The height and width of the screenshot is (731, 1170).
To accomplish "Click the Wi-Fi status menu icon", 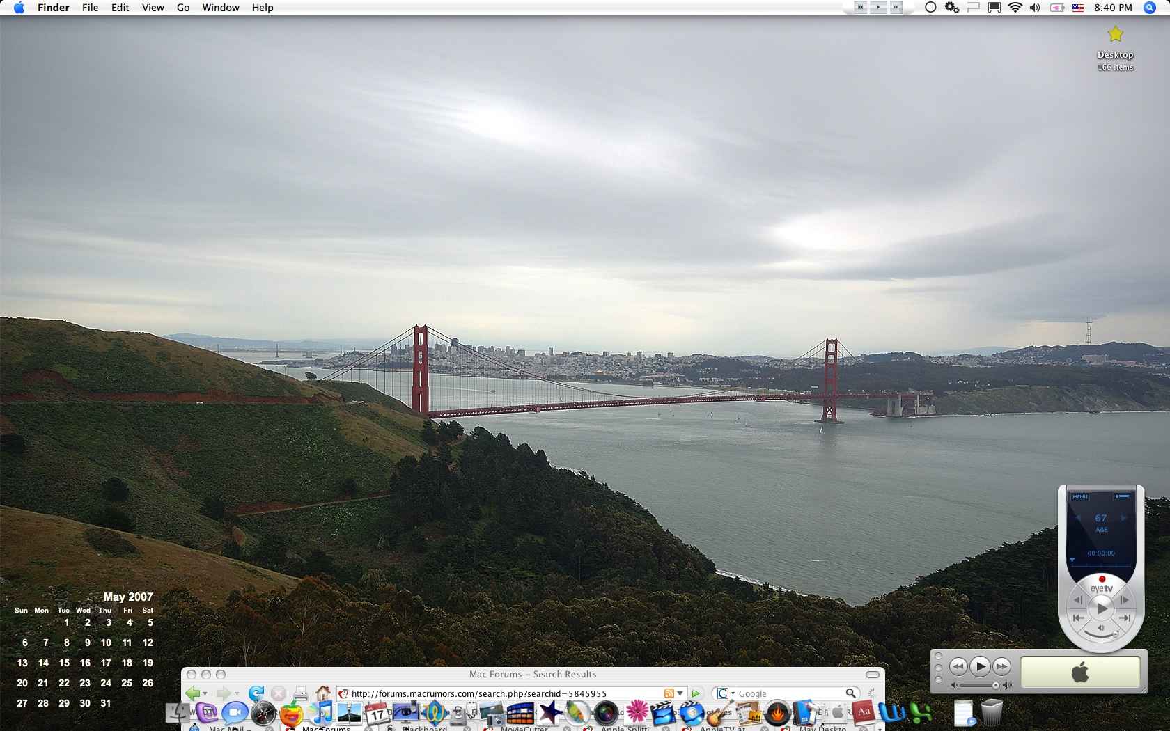I will [x=1015, y=8].
